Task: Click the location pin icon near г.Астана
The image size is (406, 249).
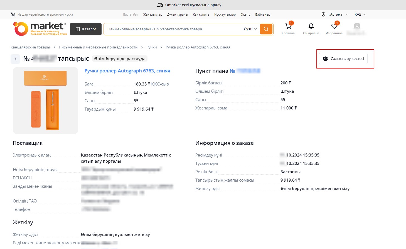Action: [x=323, y=14]
